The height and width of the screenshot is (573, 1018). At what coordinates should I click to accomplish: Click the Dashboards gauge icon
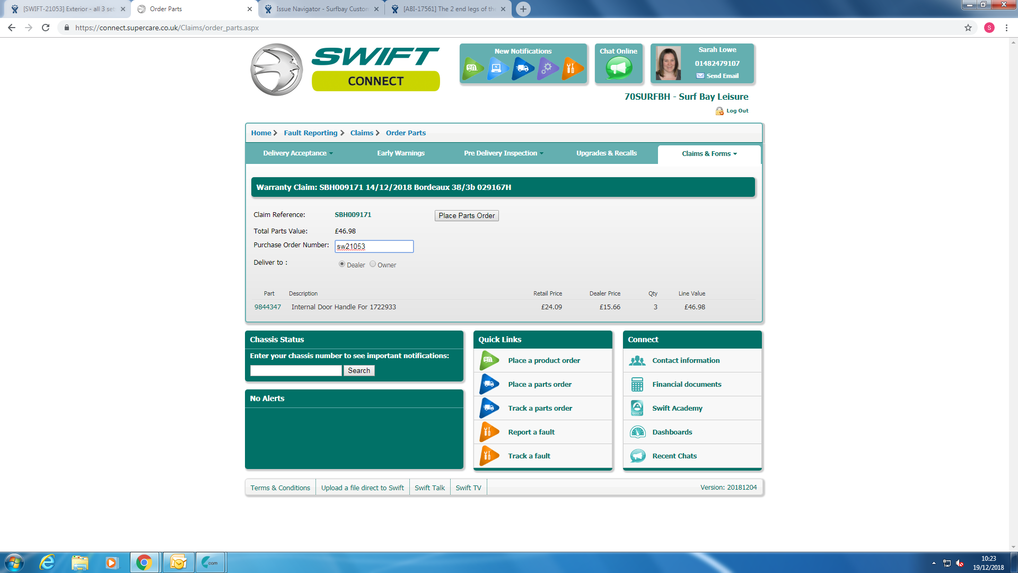[637, 432]
